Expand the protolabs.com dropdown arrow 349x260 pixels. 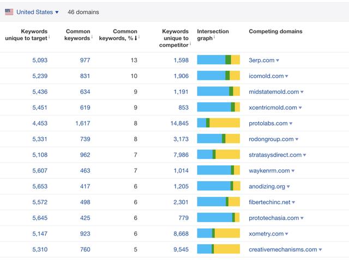click(x=291, y=123)
